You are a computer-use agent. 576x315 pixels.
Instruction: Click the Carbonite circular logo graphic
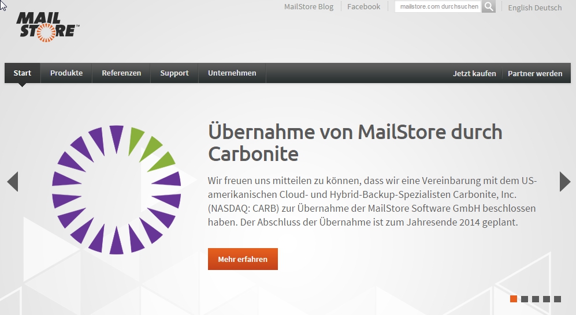(x=116, y=190)
